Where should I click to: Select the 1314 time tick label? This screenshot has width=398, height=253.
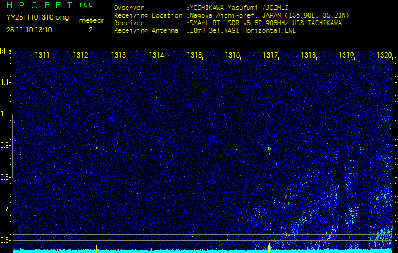click(156, 56)
